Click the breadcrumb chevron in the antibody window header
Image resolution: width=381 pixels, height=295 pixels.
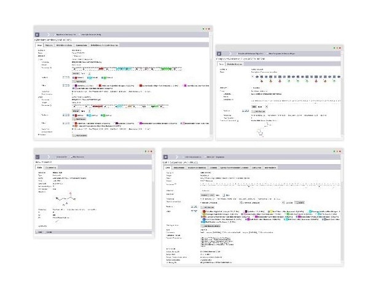(49, 36)
